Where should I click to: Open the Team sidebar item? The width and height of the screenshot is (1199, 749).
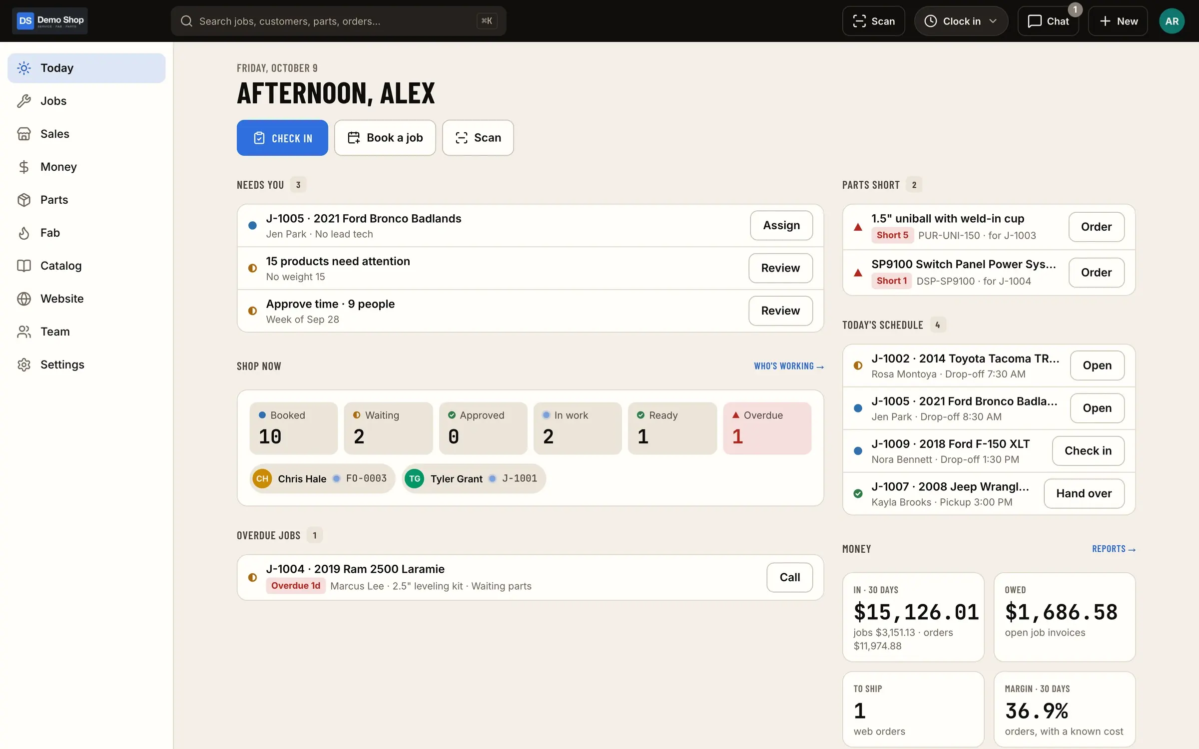pos(86,332)
